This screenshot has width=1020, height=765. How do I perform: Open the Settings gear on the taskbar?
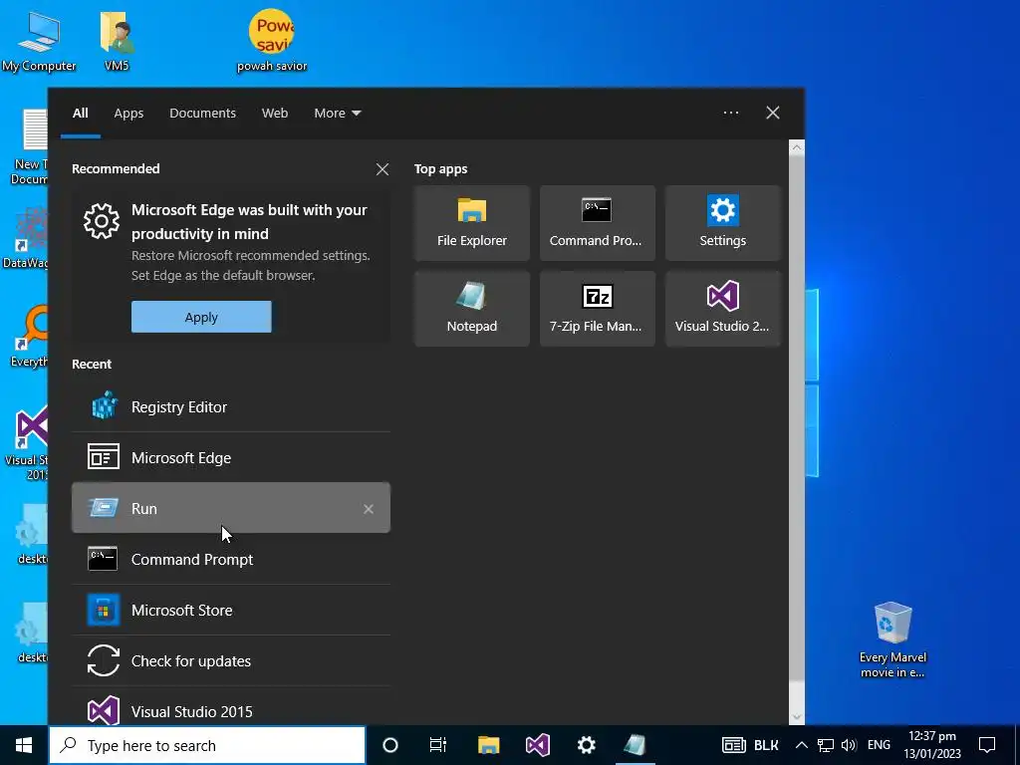pyautogui.click(x=587, y=745)
